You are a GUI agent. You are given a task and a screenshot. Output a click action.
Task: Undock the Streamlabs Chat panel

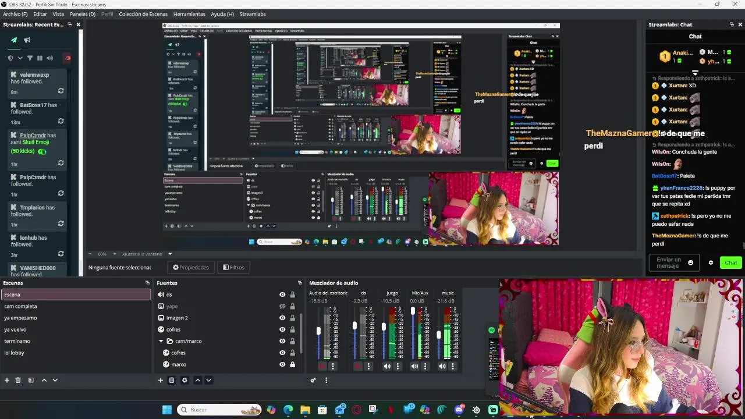[732, 24]
